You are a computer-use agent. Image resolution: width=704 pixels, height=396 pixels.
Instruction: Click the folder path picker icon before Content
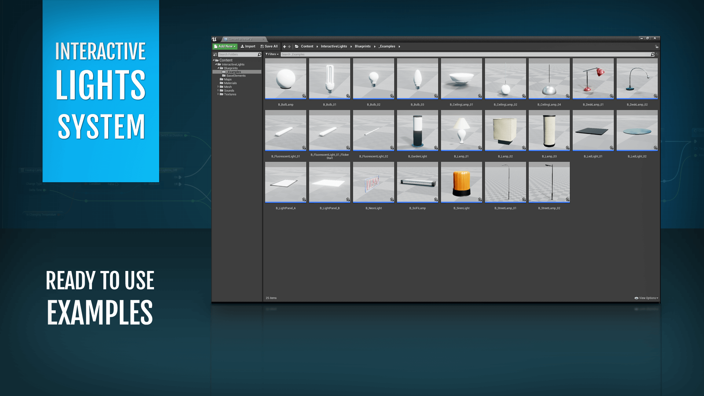coord(297,47)
